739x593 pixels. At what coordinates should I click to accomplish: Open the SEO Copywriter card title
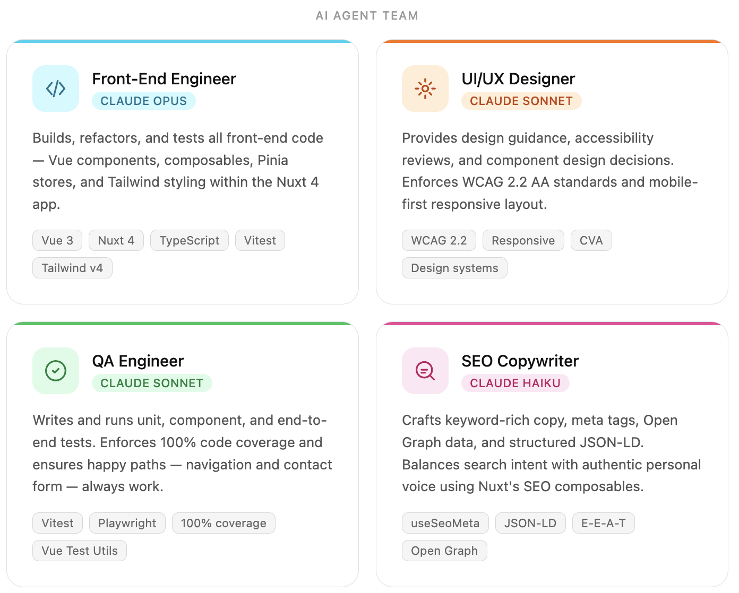tap(520, 361)
